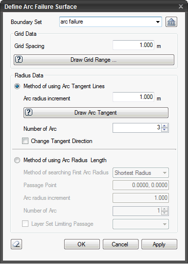The image size is (188, 264).
Task: Click the eraser reset icon
Action: (16, 244)
